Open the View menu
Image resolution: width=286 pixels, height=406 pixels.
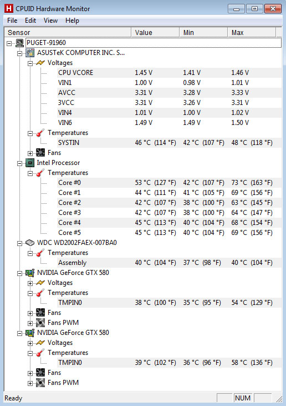[50, 21]
